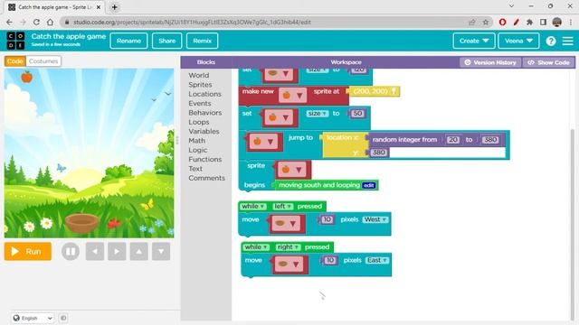Close the Catch the apple game tab
The image size is (579, 325).
[99, 7]
